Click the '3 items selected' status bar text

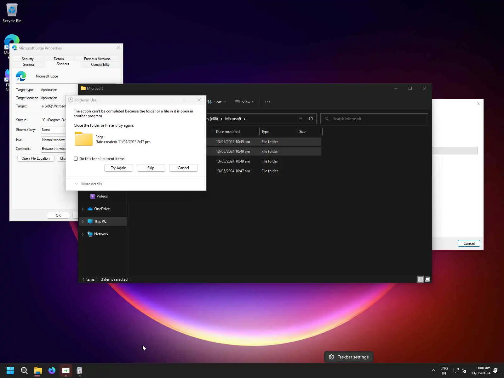point(114,279)
